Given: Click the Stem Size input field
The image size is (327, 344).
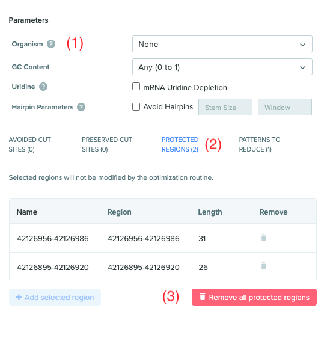Looking at the screenshot, I should tap(225, 107).
